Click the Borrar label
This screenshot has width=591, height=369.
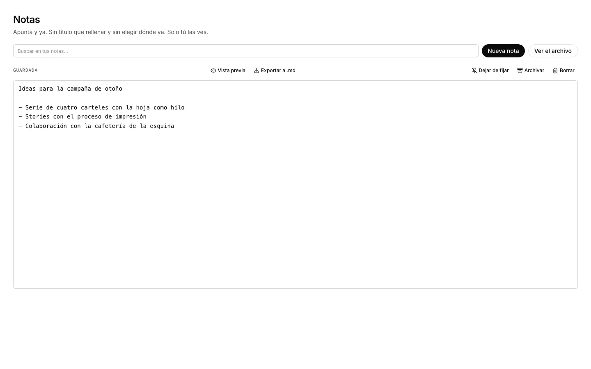567,71
